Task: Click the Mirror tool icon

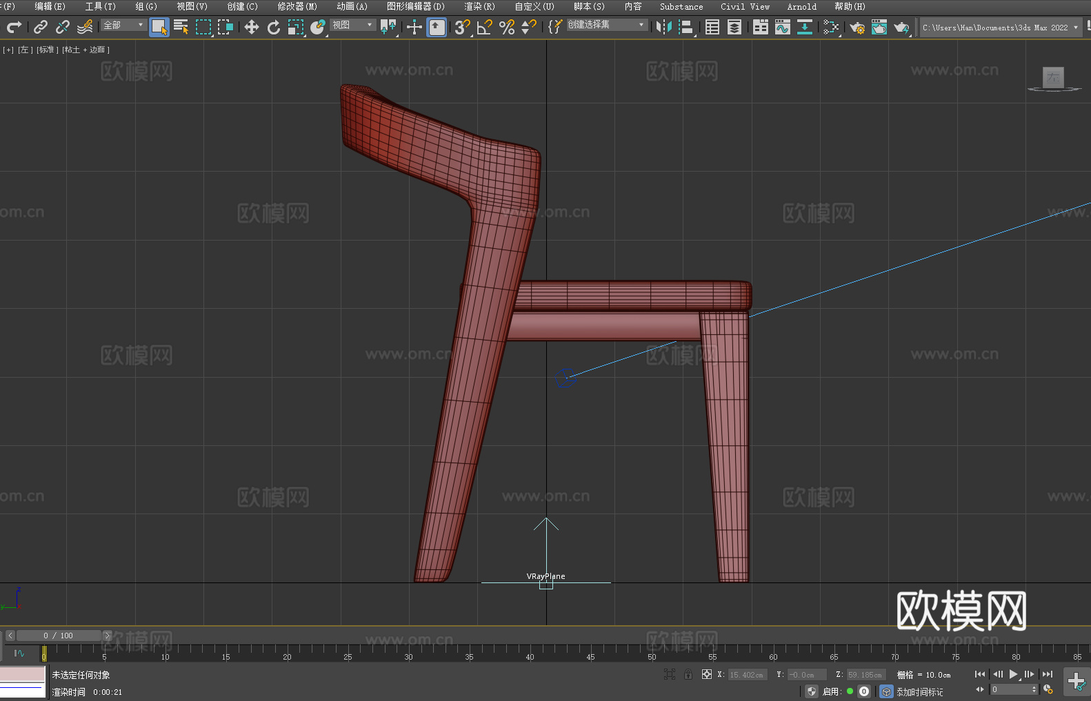Action: pyautogui.click(x=664, y=27)
